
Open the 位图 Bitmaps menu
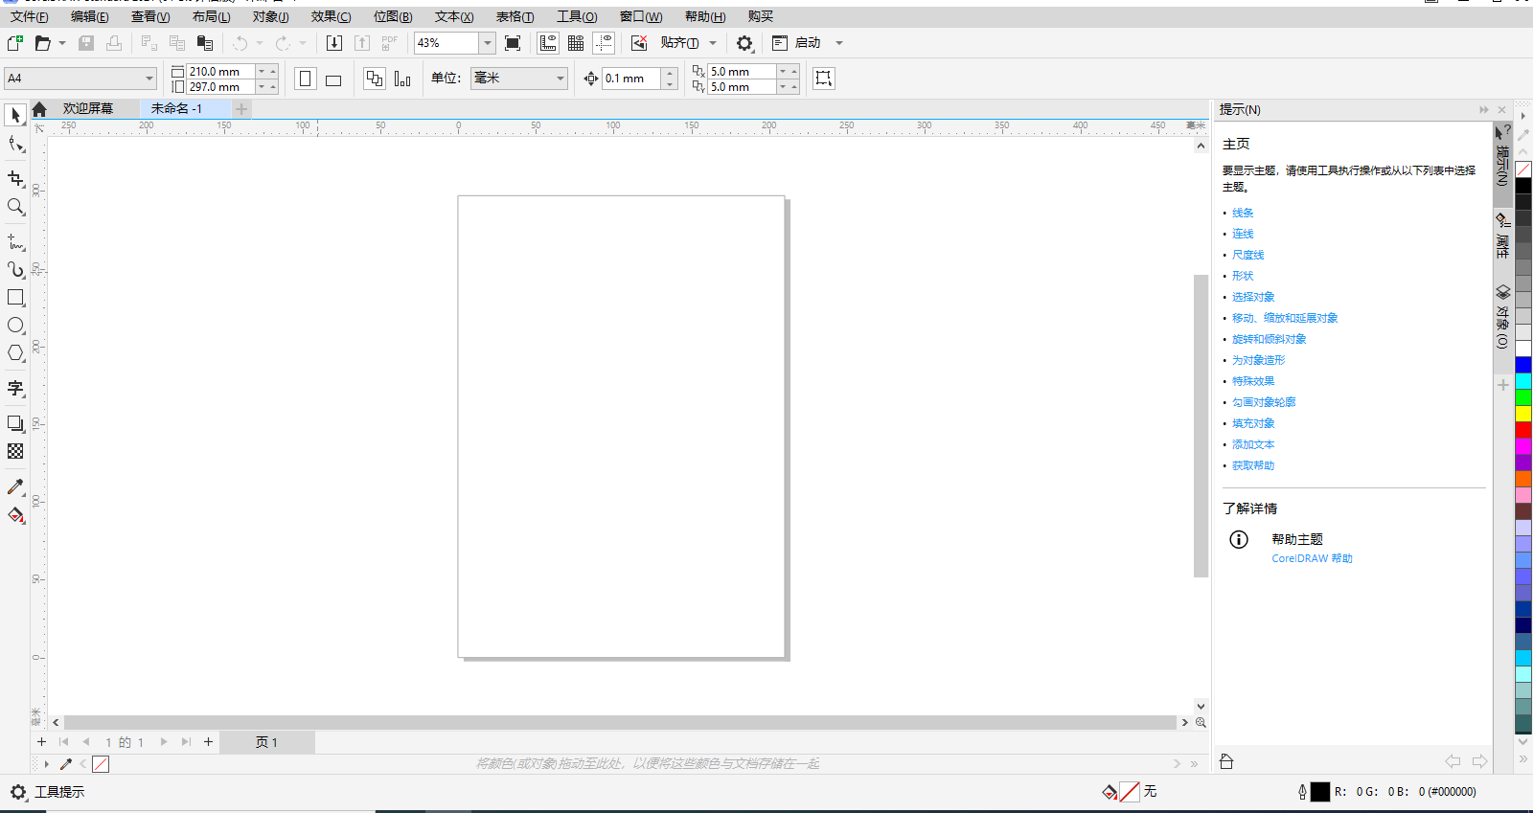(393, 17)
